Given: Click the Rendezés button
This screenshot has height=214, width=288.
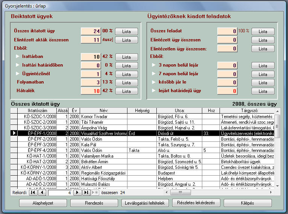Looking at the screenshot, I should coord(94,203).
